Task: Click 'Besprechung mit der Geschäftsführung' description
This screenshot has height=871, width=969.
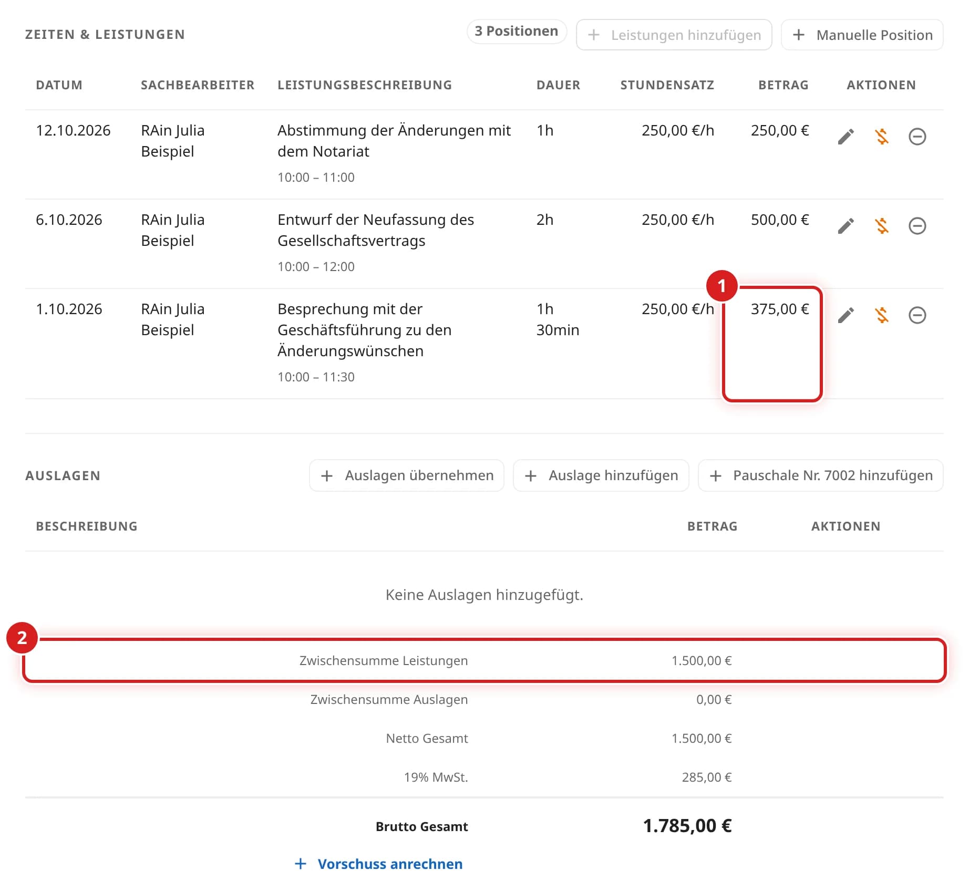Action: click(x=365, y=330)
